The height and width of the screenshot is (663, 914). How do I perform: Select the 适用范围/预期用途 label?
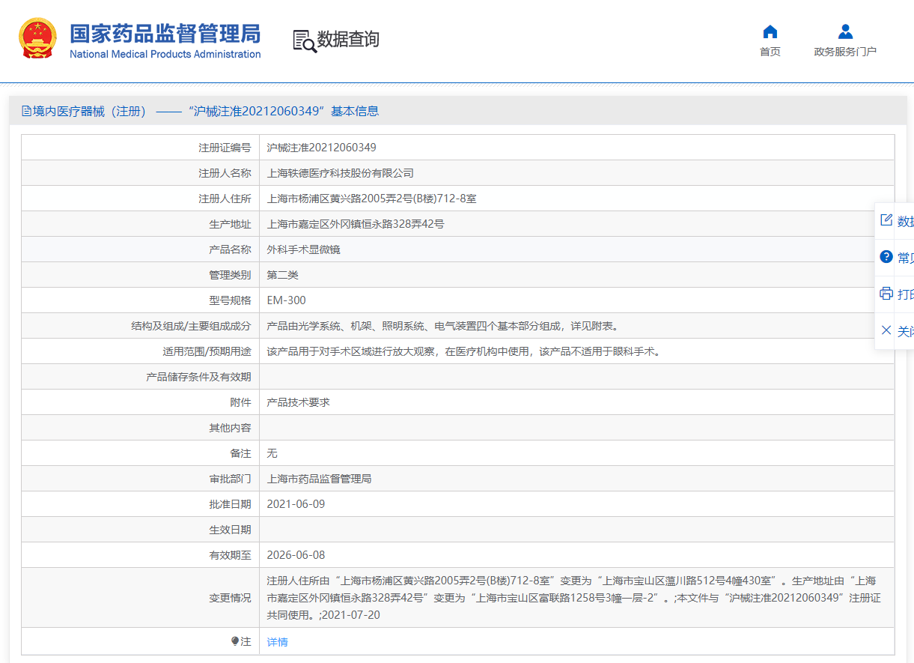click(207, 351)
